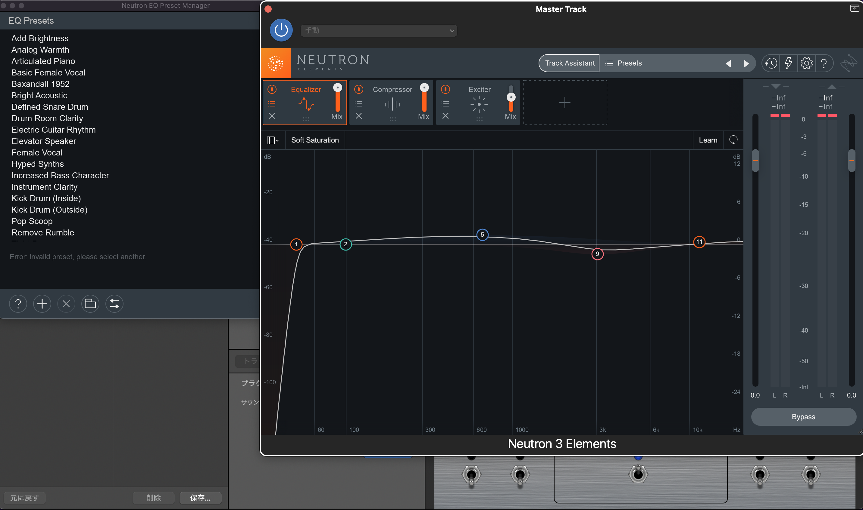
Task: Open the Compressor module preset list icon
Action: click(359, 103)
